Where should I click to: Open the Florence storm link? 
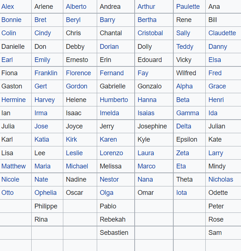78,73
